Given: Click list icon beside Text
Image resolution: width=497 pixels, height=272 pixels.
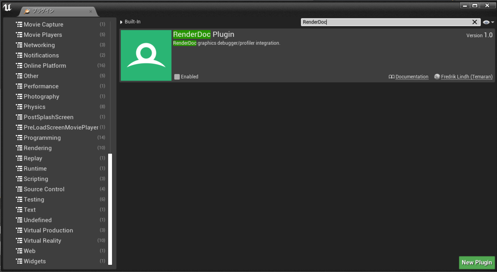Looking at the screenshot, I should coord(19,210).
